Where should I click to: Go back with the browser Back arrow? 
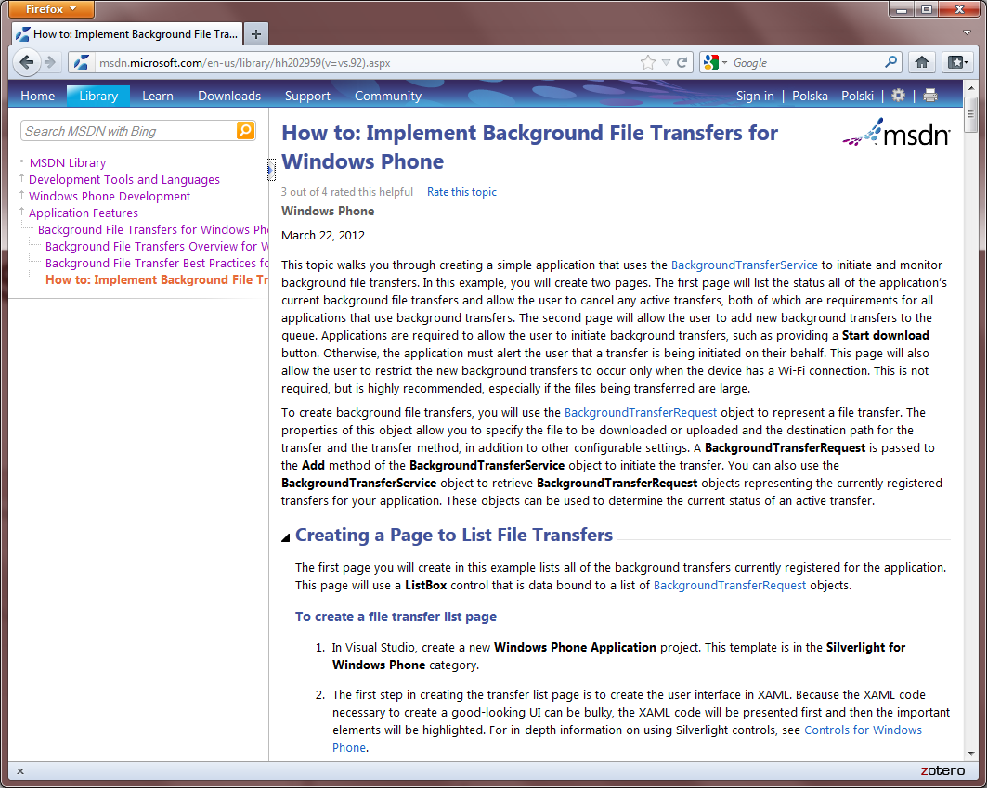[x=26, y=62]
